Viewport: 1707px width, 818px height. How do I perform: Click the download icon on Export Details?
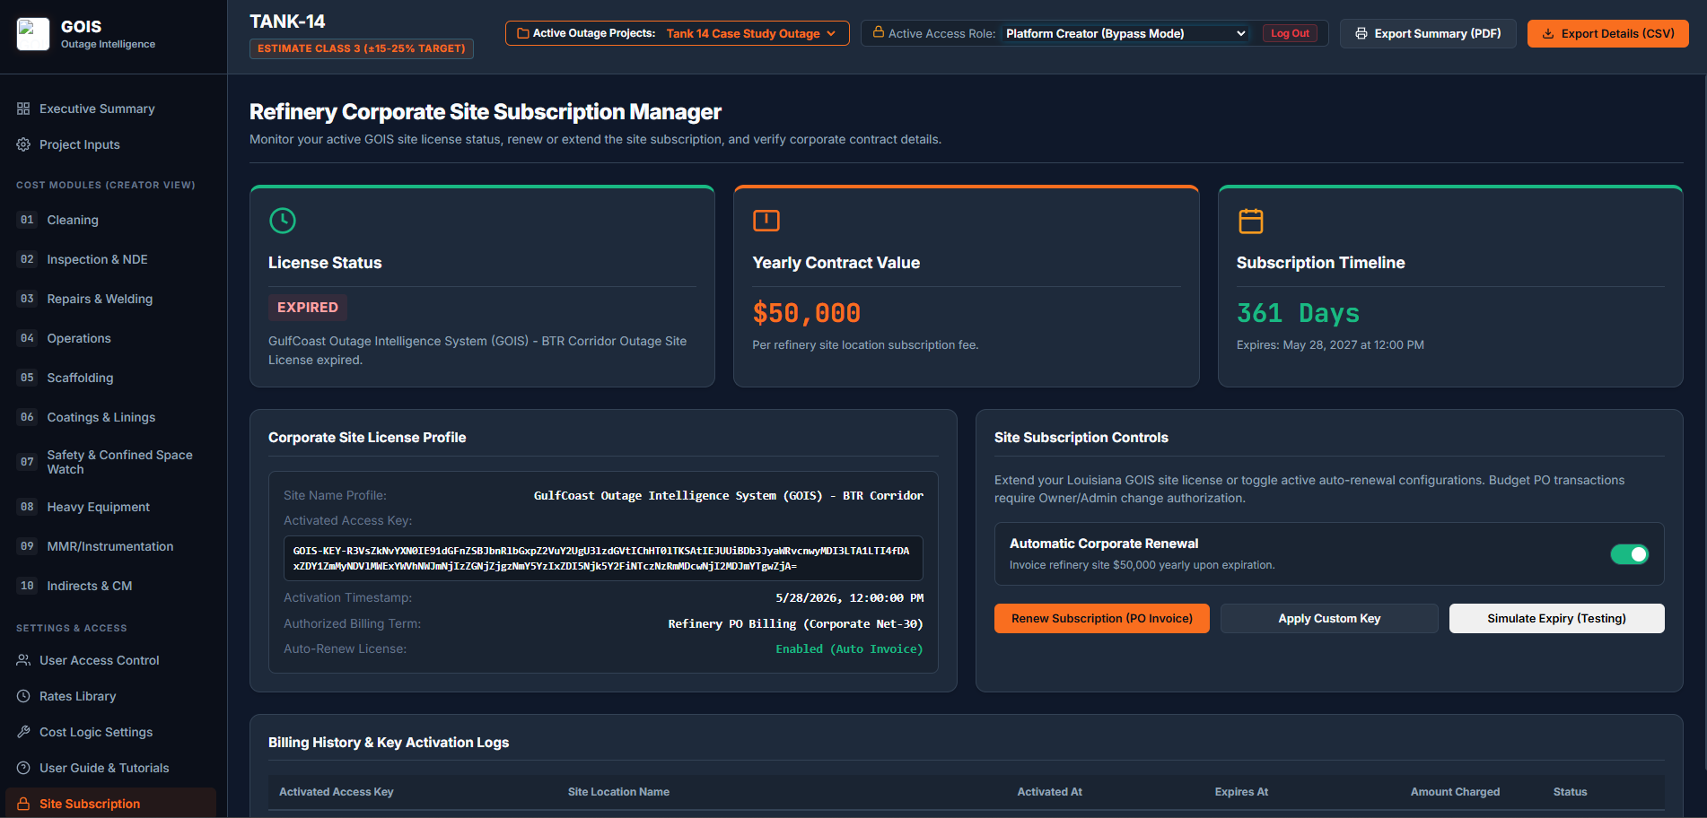(x=1548, y=33)
